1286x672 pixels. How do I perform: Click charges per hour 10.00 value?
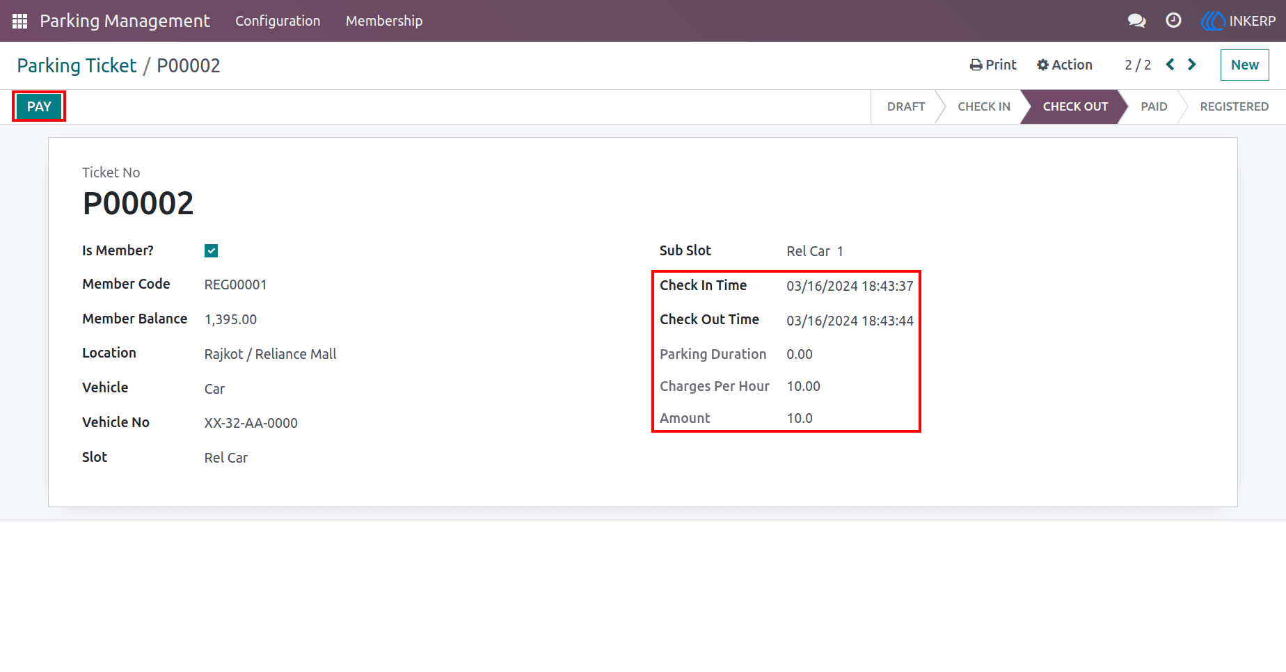coord(804,386)
